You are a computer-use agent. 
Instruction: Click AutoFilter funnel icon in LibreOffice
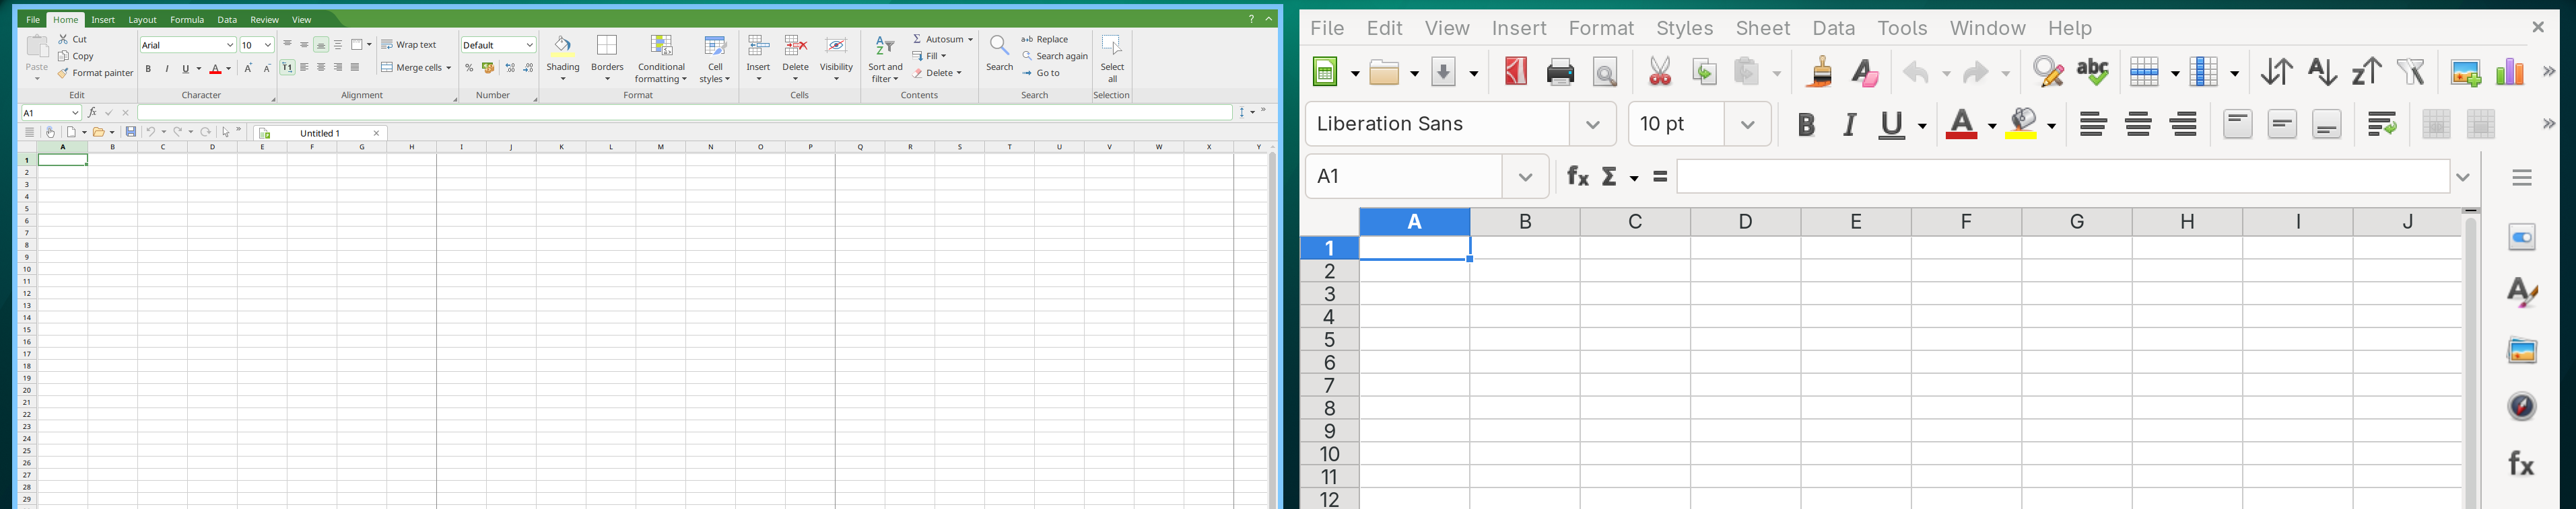click(x=2411, y=72)
